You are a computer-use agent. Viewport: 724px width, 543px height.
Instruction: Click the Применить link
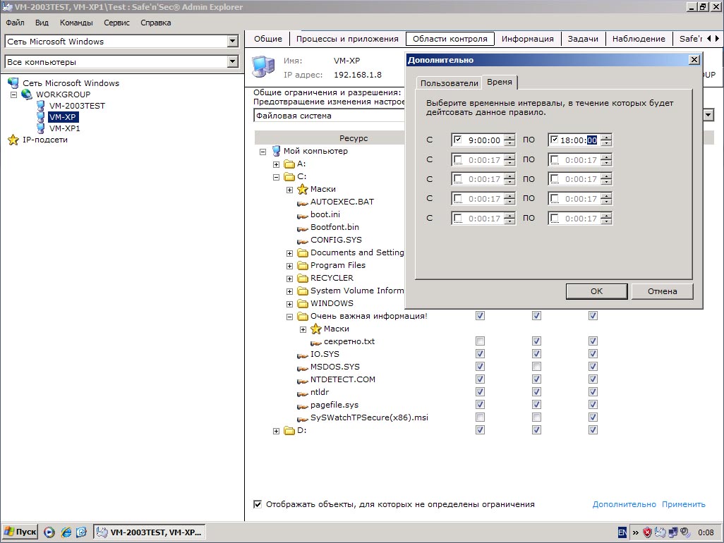click(683, 504)
